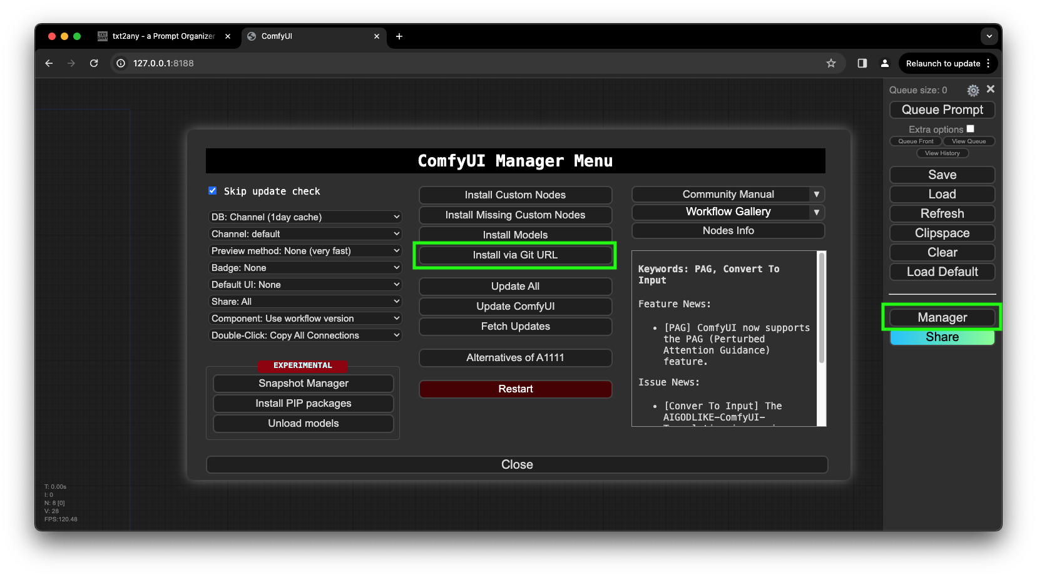
Task: Click Fetch Updates button
Action: (x=515, y=327)
